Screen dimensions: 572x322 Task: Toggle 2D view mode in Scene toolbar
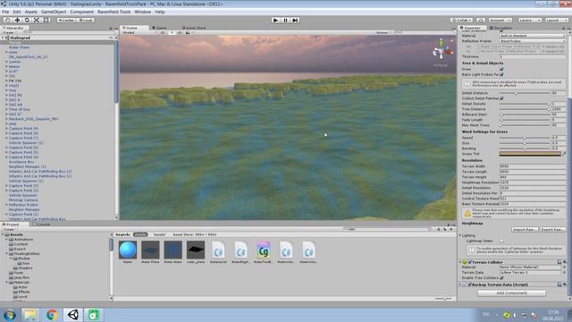(x=163, y=32)
